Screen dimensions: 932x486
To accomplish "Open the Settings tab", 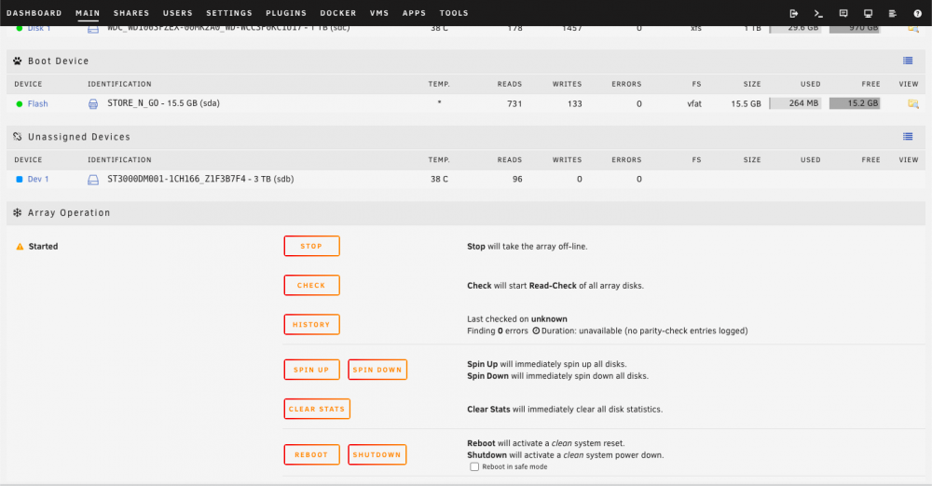I will 229,13.
